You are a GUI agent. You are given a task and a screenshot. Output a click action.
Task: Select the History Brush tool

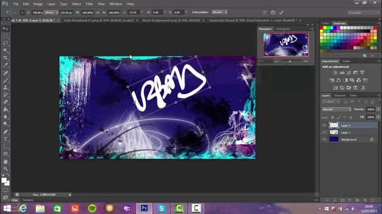pyautogui.click(x=5, y=95)
